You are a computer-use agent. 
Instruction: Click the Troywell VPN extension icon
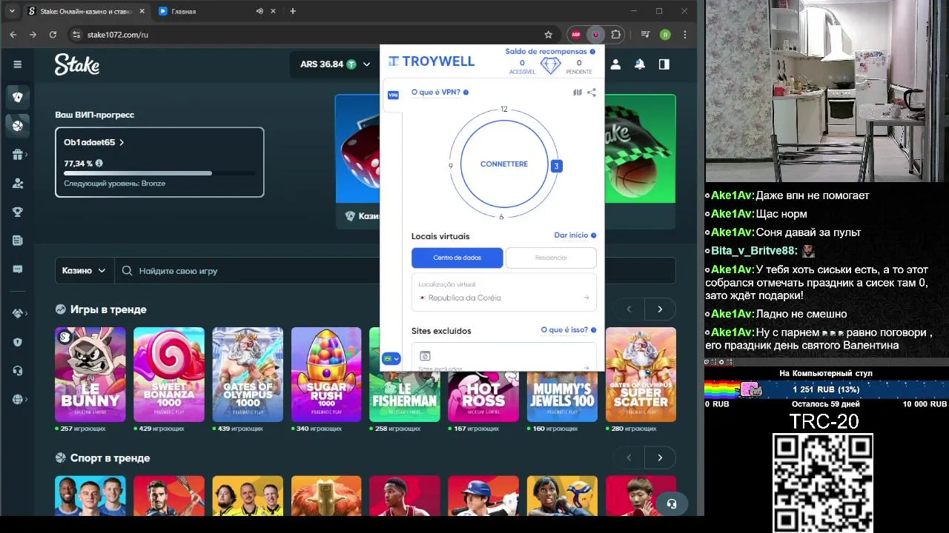coord(595,34)
